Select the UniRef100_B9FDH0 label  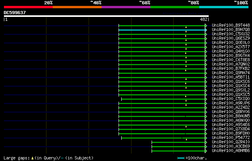coord(231,134)
